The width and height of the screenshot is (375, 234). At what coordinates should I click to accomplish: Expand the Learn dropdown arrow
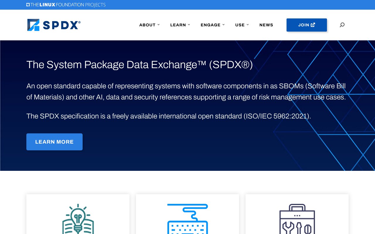click(189, 25)
